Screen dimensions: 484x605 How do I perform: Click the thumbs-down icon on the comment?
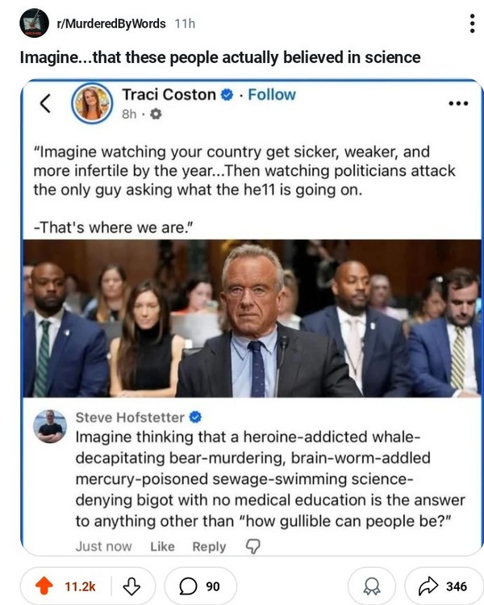pos(252,546)
